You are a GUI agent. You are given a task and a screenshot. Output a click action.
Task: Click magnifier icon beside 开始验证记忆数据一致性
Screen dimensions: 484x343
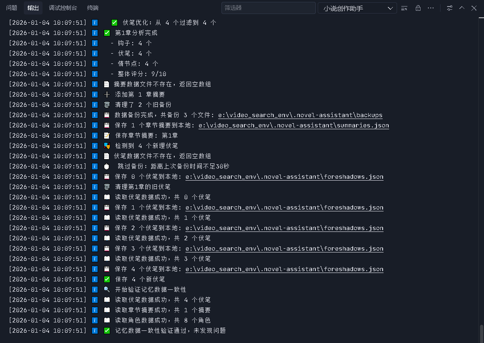(x=107, y=290)
